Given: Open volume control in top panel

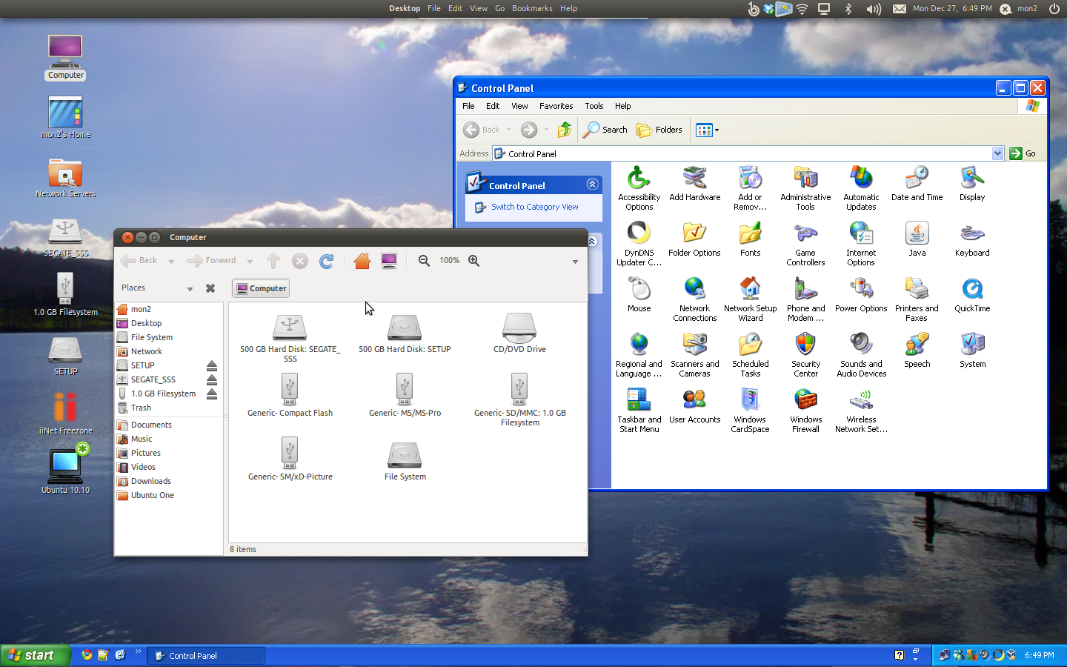Looking at the screenshot, I should (874, 9).
